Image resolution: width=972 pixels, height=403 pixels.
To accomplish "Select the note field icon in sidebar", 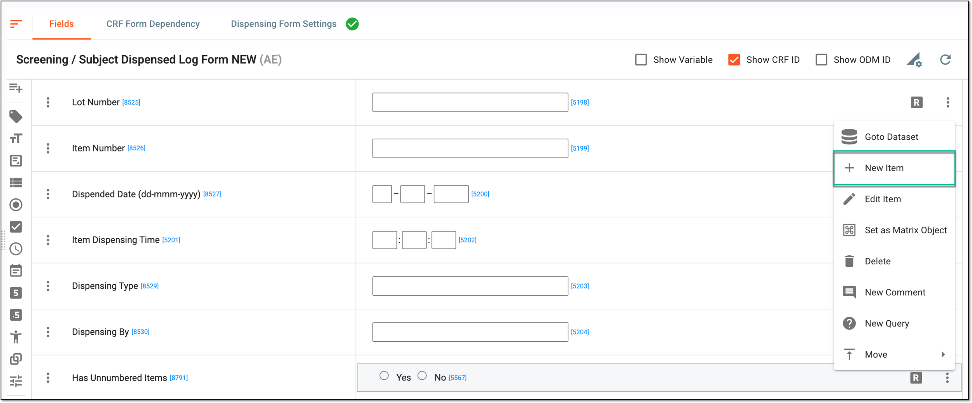I will 16,161.
